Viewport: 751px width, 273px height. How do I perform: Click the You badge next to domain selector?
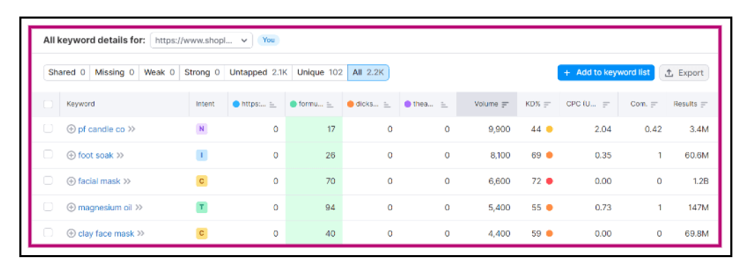coord(269,40)
